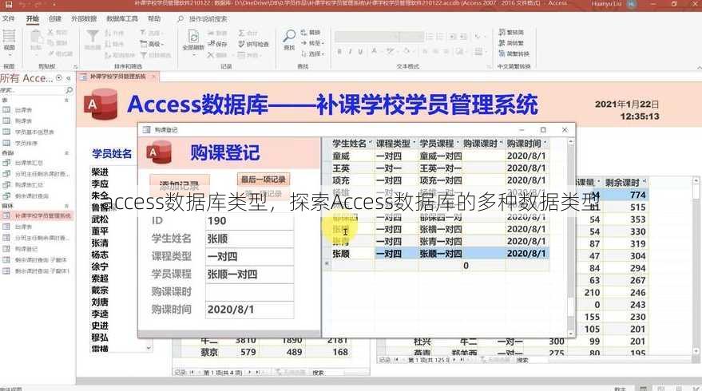The image size is (702, 391).
Task: Toggle bold text formatting
Action: [339, 51]
